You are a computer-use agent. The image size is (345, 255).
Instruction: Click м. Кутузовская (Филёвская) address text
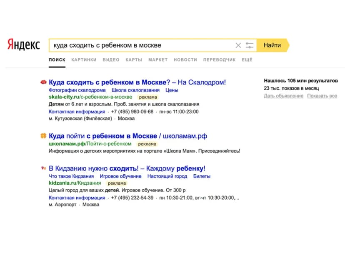80,119
